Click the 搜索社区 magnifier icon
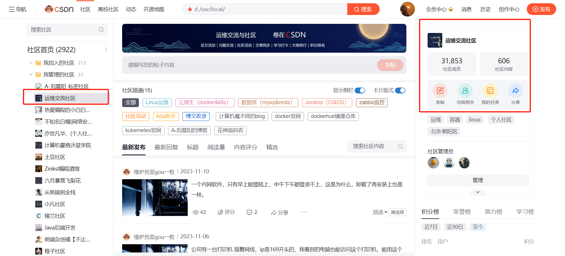Image resolution: width=565 pixels, height=256 pixels. 101,29
